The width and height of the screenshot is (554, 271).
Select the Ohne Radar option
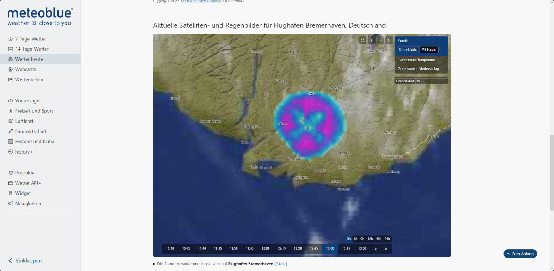pos(408,49)
